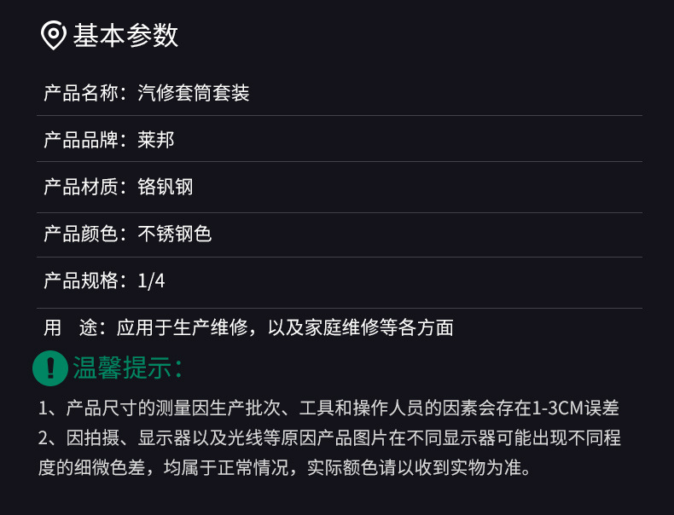Image resolution: width=674 pixels, height=515 pixels.
Task: Select the color value 不锈钢色
Action: (175, 234)
